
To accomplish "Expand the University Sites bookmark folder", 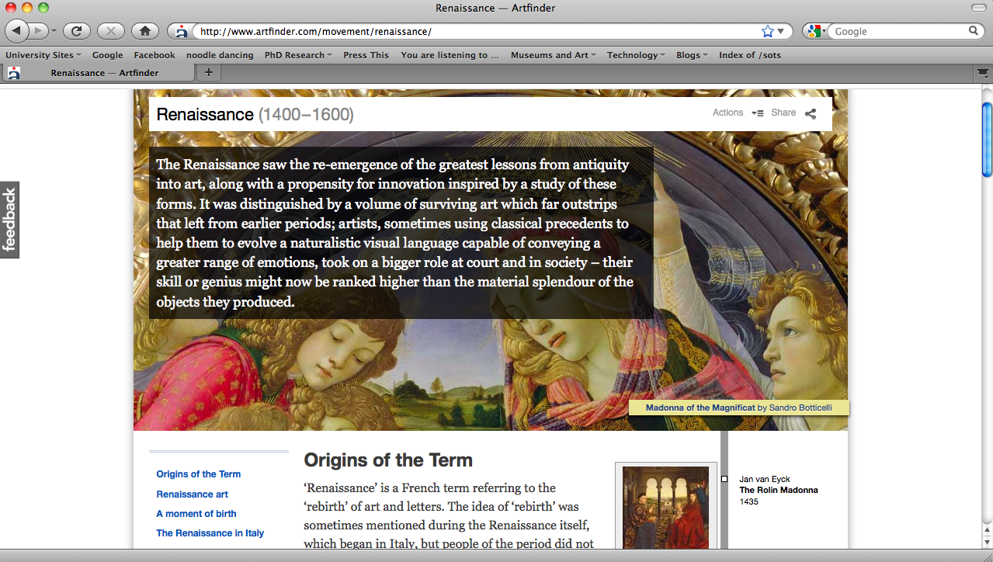I will tap(43, 55).
